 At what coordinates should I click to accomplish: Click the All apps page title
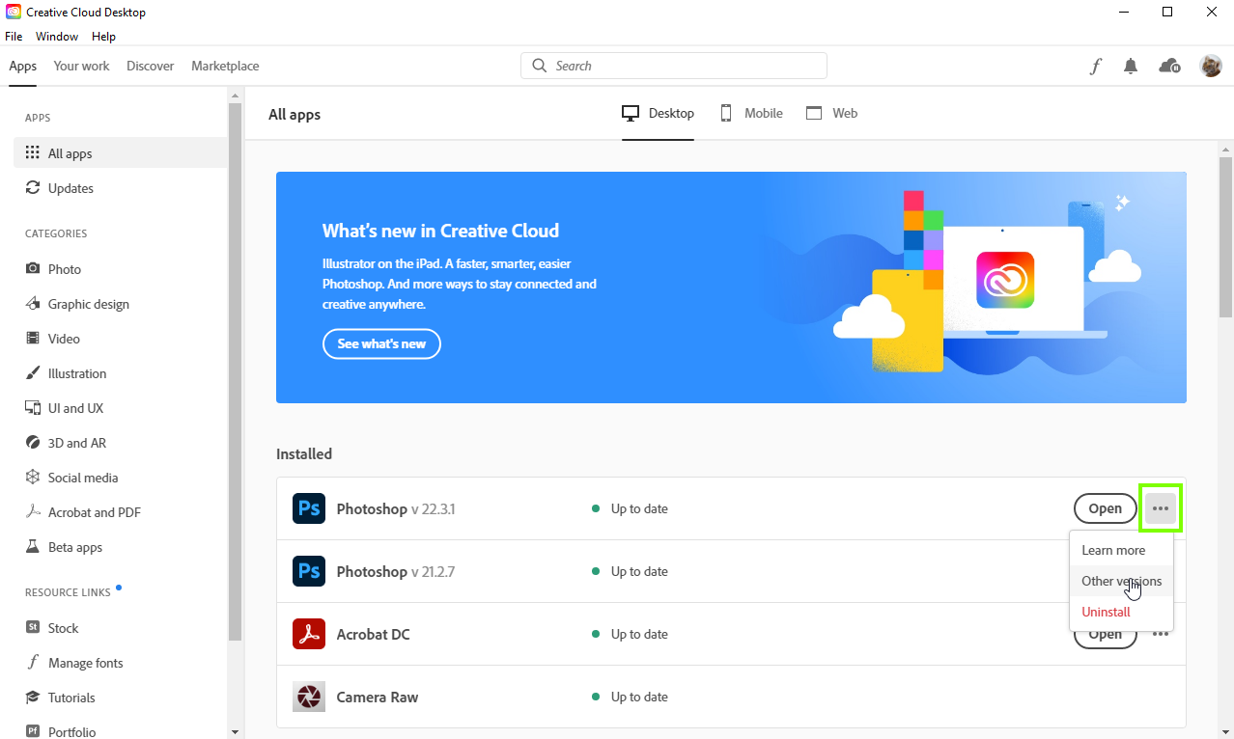[x=294, y=114]
